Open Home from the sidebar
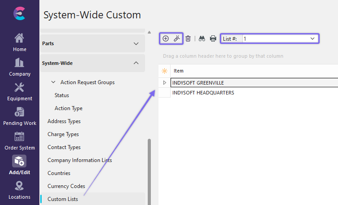This screenshot has height=205, width=338. pyautogui.click(x=19, y=43)
